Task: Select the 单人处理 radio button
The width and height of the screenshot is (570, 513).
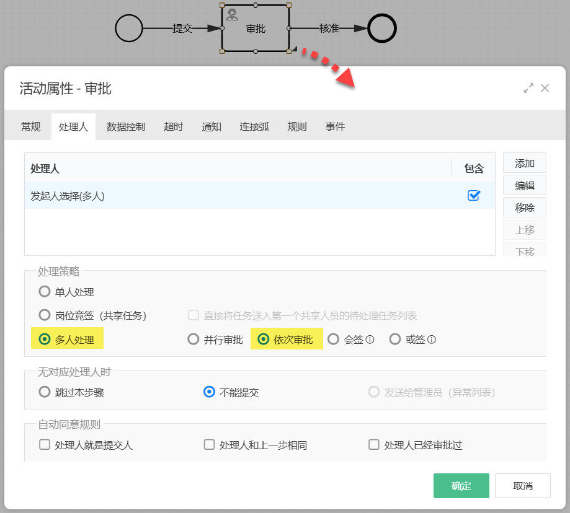Action: point(44,291)
